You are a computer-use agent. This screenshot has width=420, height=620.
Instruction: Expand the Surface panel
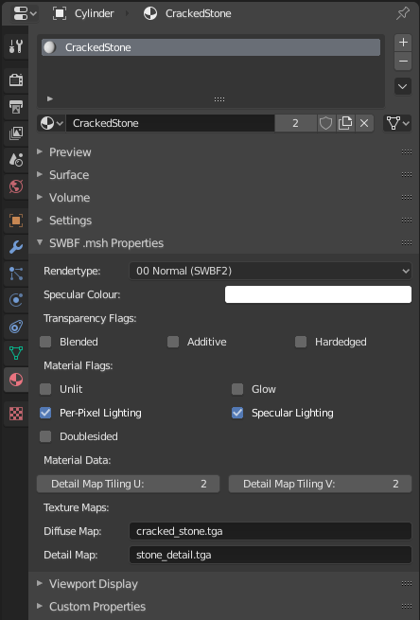click(69, 175)
